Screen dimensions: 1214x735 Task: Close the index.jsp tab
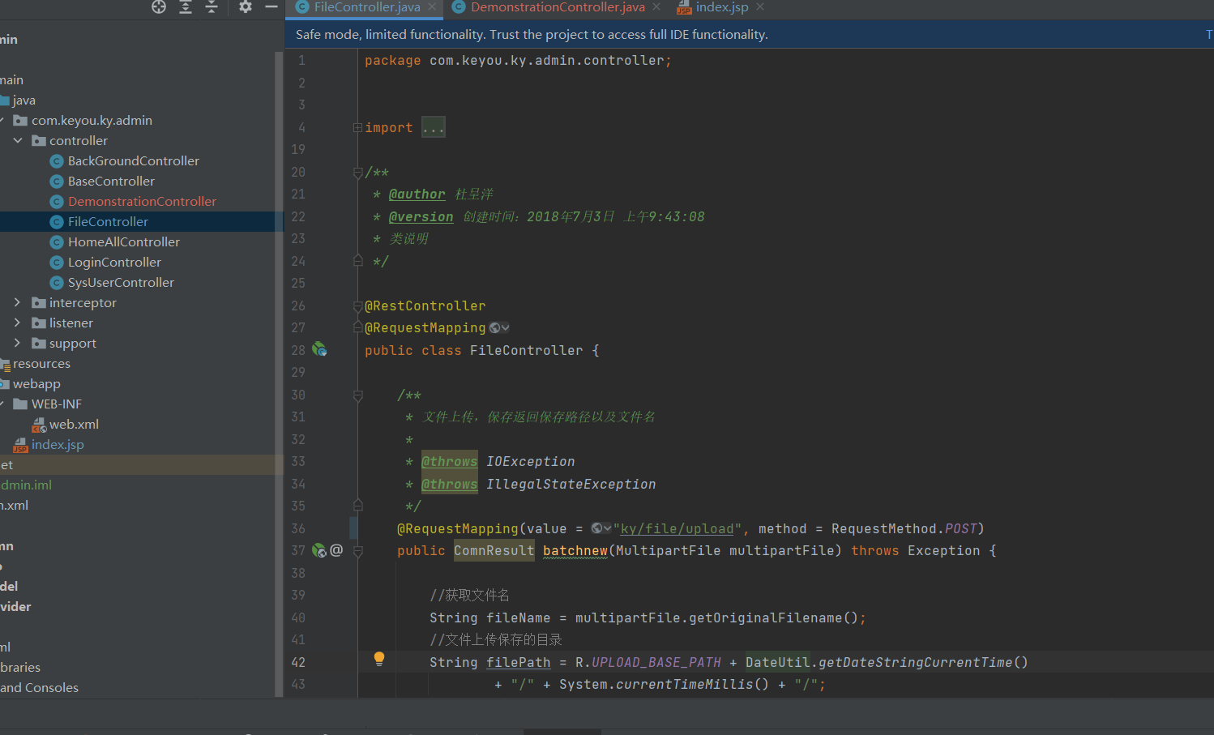click(760, 7)
